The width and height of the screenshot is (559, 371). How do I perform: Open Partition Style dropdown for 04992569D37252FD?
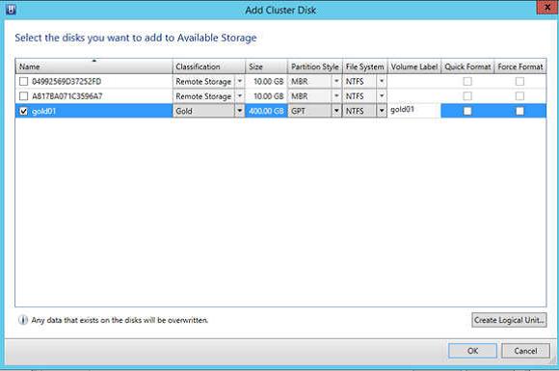[336, 82]
